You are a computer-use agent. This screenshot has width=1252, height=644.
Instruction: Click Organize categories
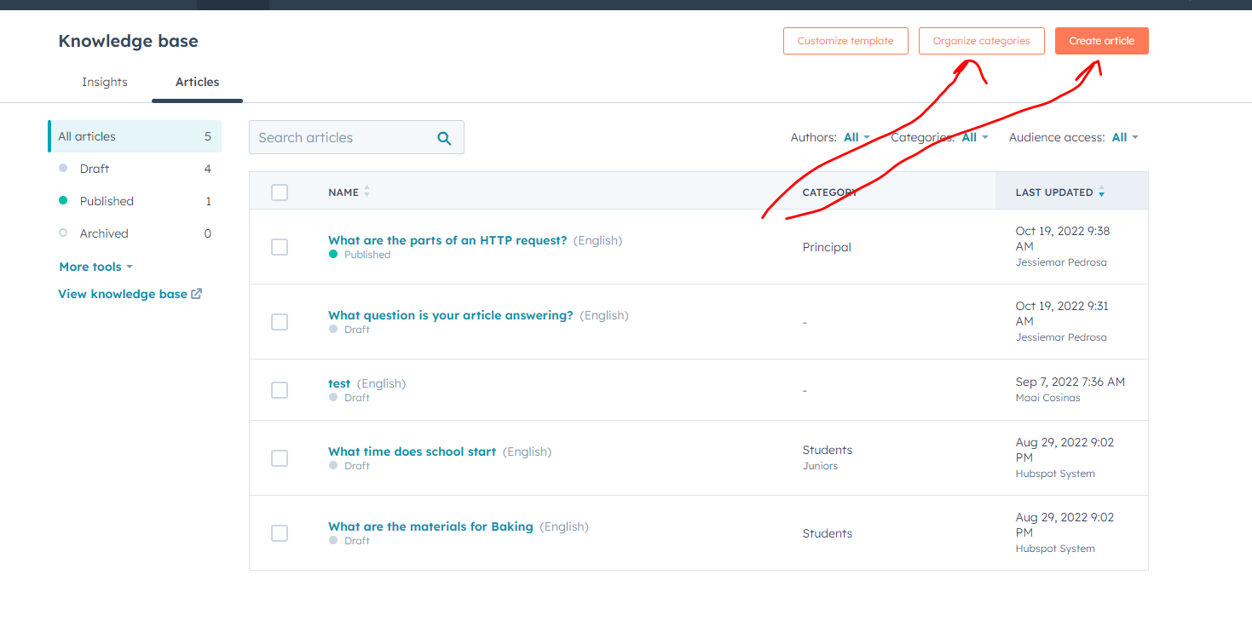click(x=981, y=40)
